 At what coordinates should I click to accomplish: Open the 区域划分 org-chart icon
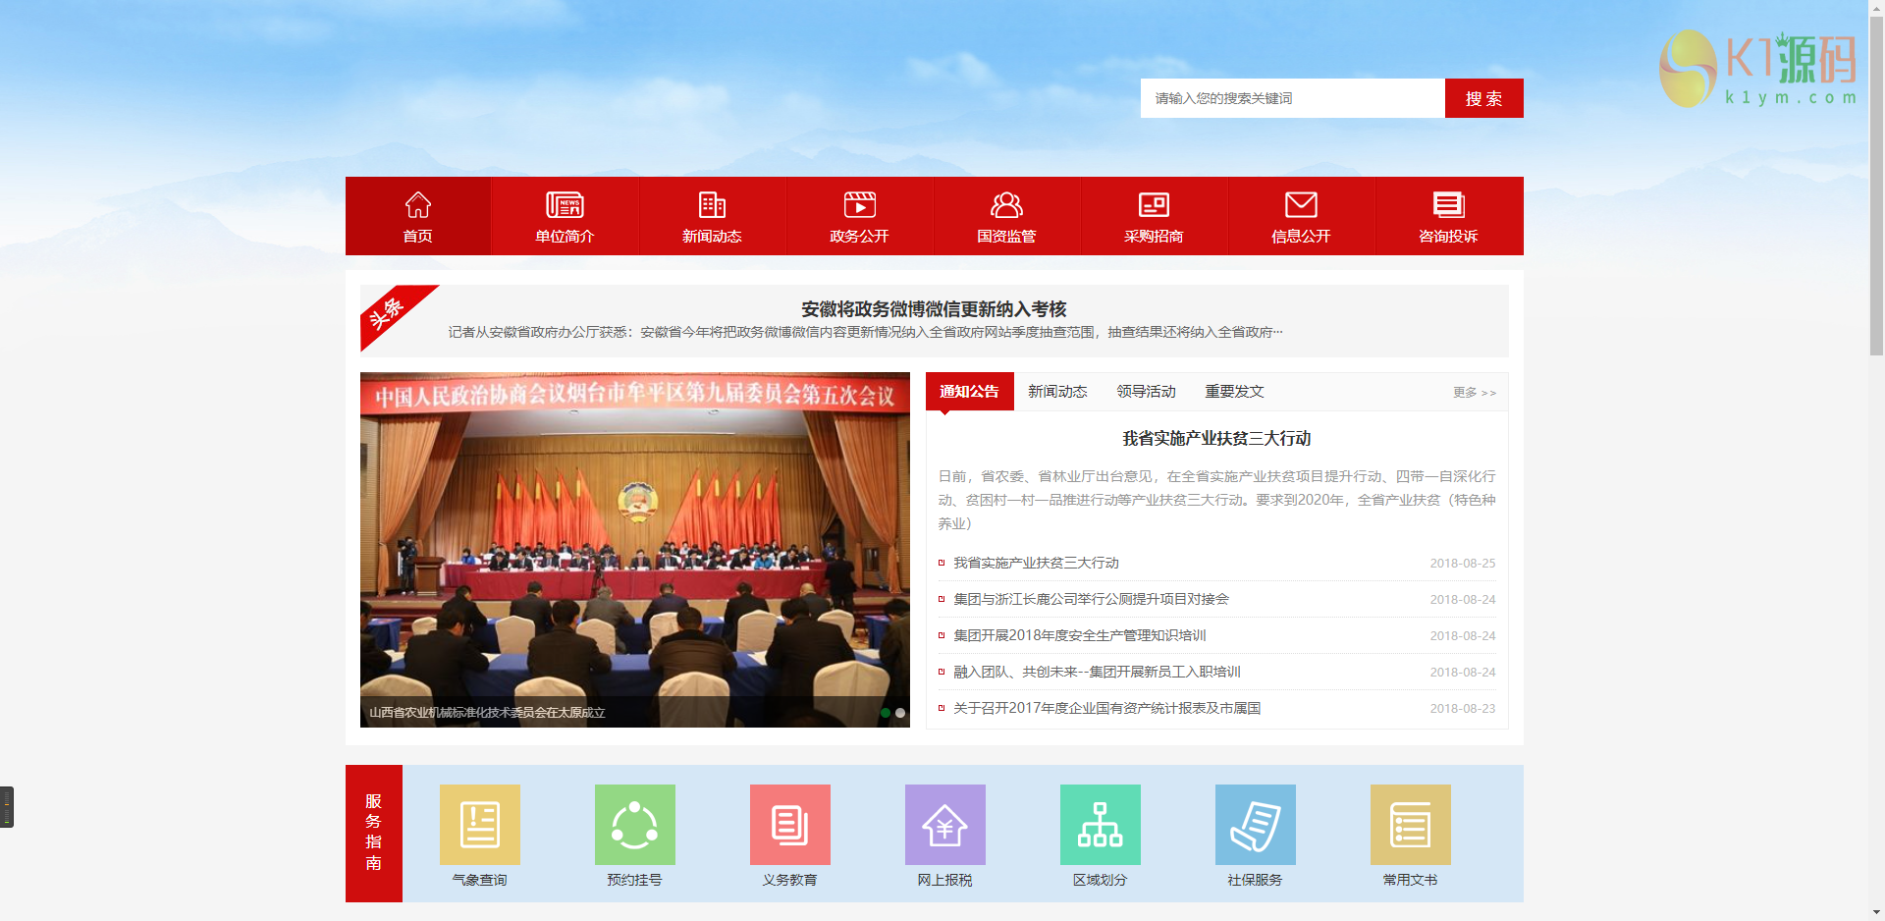1100,825
